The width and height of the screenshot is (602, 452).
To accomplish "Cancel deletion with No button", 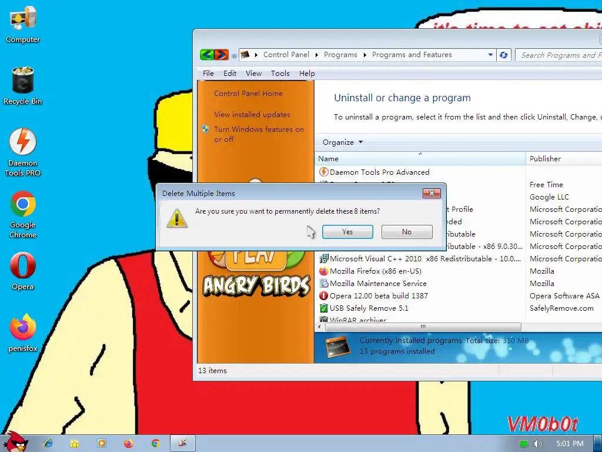I will pyautogui.click(x=407, y=232).
